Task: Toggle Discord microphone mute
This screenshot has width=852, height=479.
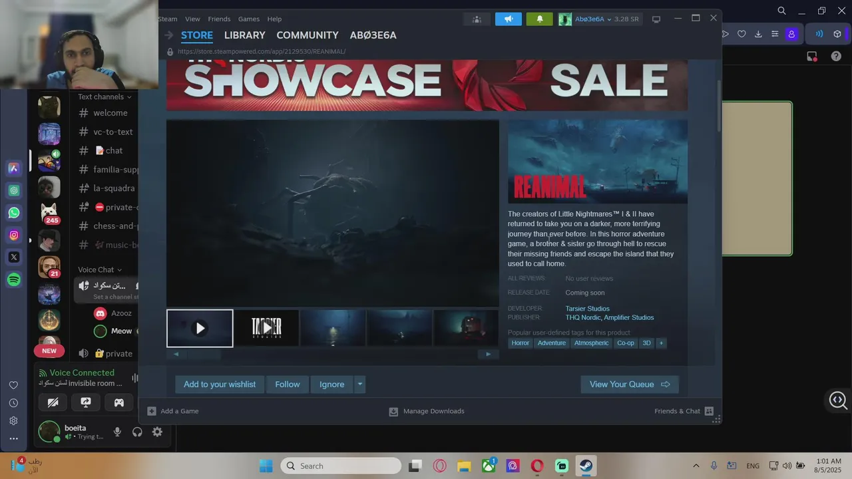Action: [117, 432]
